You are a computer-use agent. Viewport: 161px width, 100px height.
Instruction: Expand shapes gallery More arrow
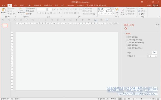pos(113,14)
